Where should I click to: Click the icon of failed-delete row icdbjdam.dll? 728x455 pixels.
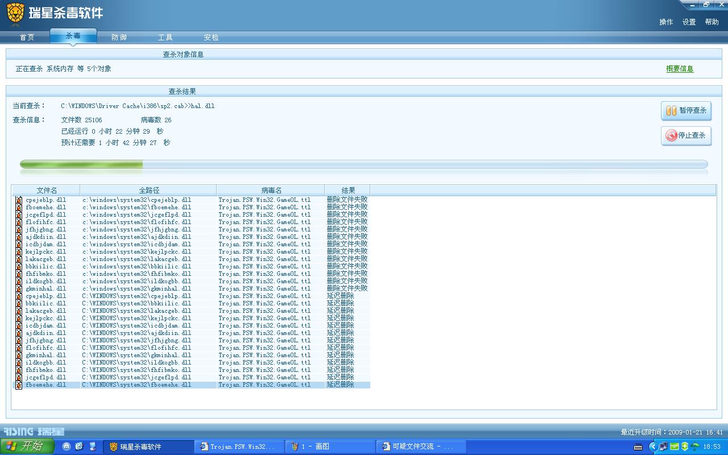coord(19,245)
